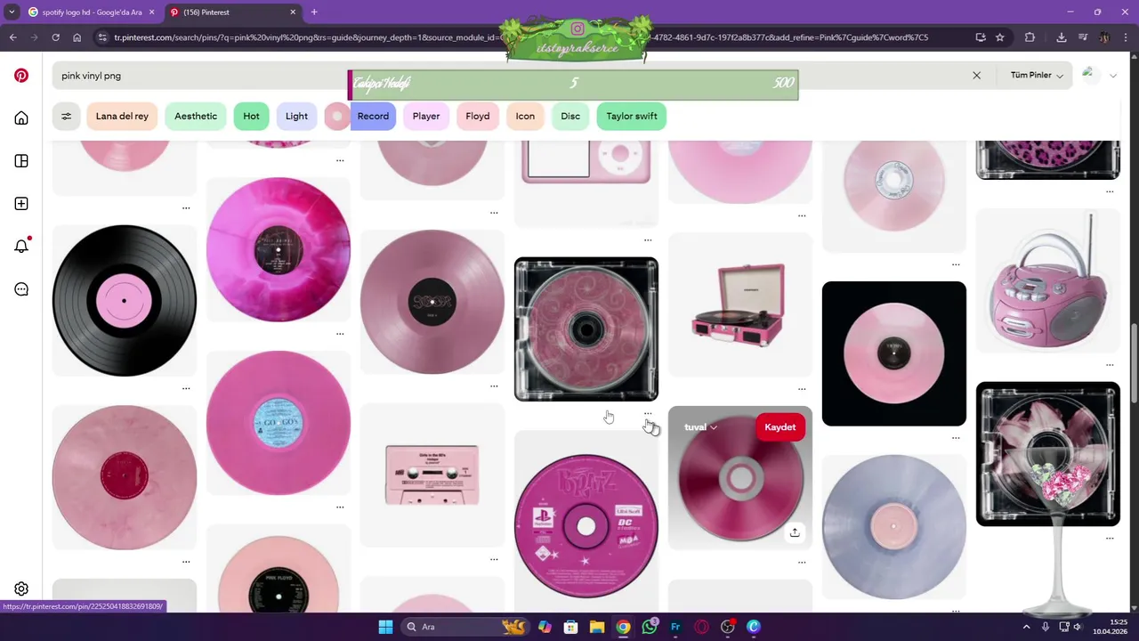
Task: Apply the Lana del rey filter chip
Action: (x=122, y=116)
